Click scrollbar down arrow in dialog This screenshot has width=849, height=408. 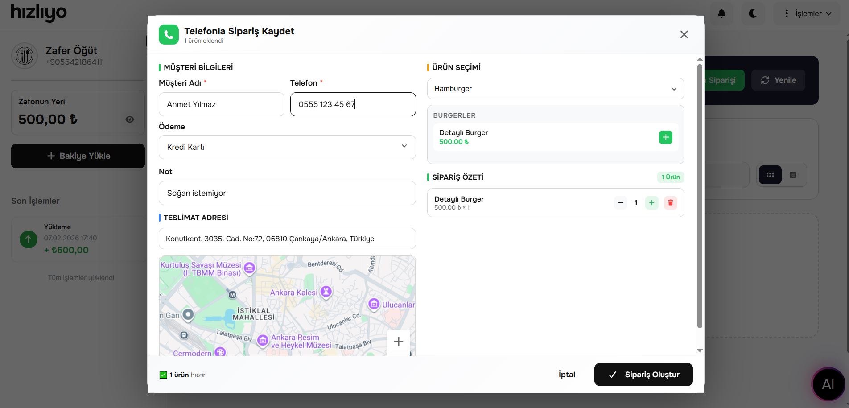coord(700,350)
